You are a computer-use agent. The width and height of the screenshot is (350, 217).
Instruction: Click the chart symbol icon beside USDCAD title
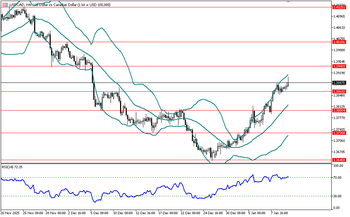click(x=5, y=5)
